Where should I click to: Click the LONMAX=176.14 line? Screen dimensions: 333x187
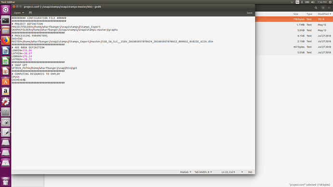pyautogui.click(x=22, y=56)
